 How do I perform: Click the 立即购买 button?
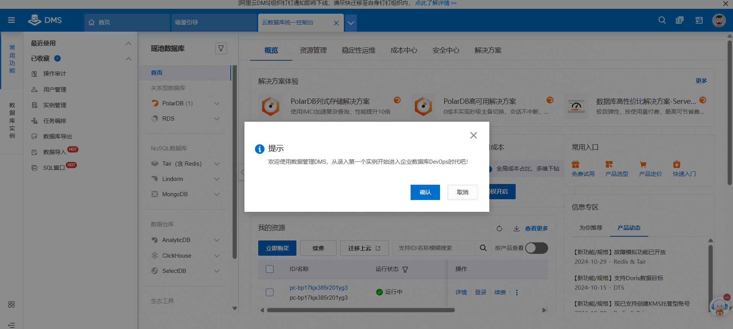(277, 248)
